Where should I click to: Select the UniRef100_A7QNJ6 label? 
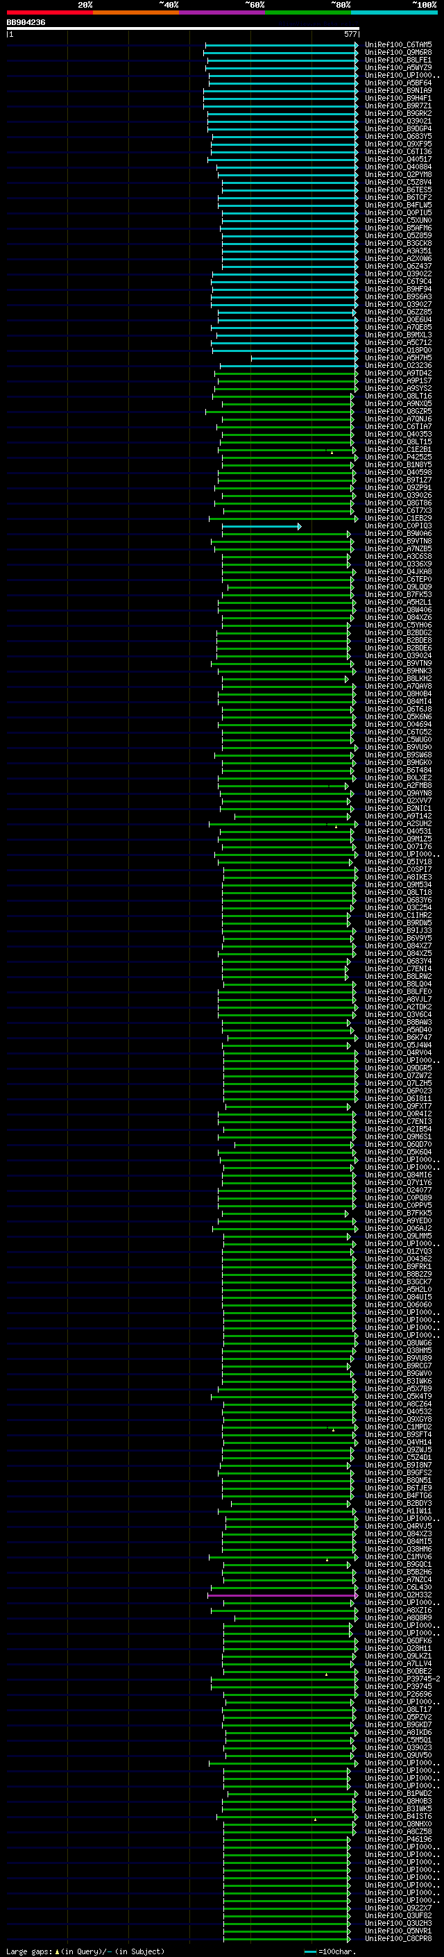pyautogui.click(x=398, y=419)
